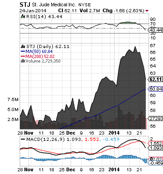Click the 58 price axis label
This screenshot has height=174, width=163.
(x=153, y=110)
